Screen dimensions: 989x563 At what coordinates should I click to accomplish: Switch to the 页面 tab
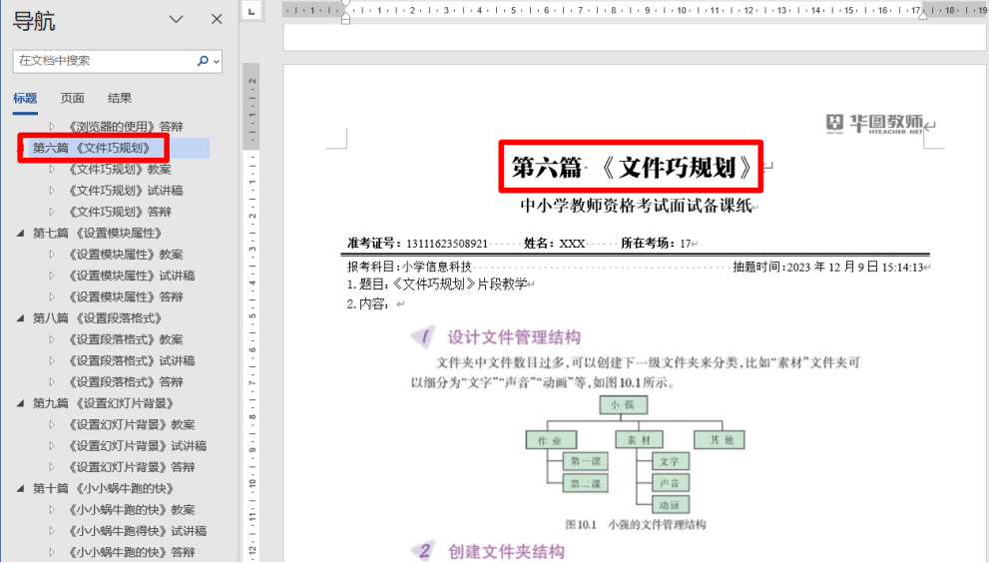coord(72,98)
